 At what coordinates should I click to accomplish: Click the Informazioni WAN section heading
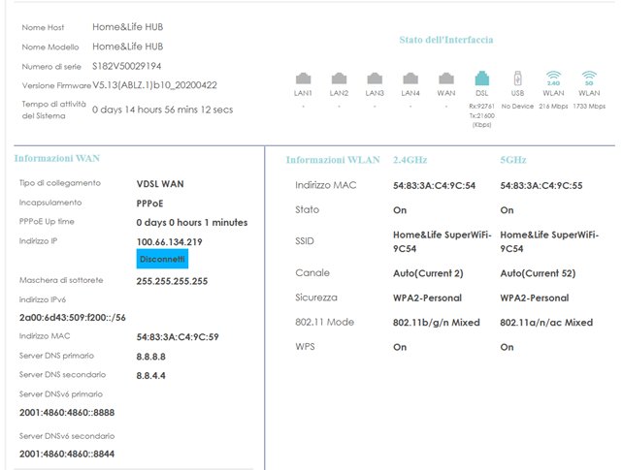(57, 158)
